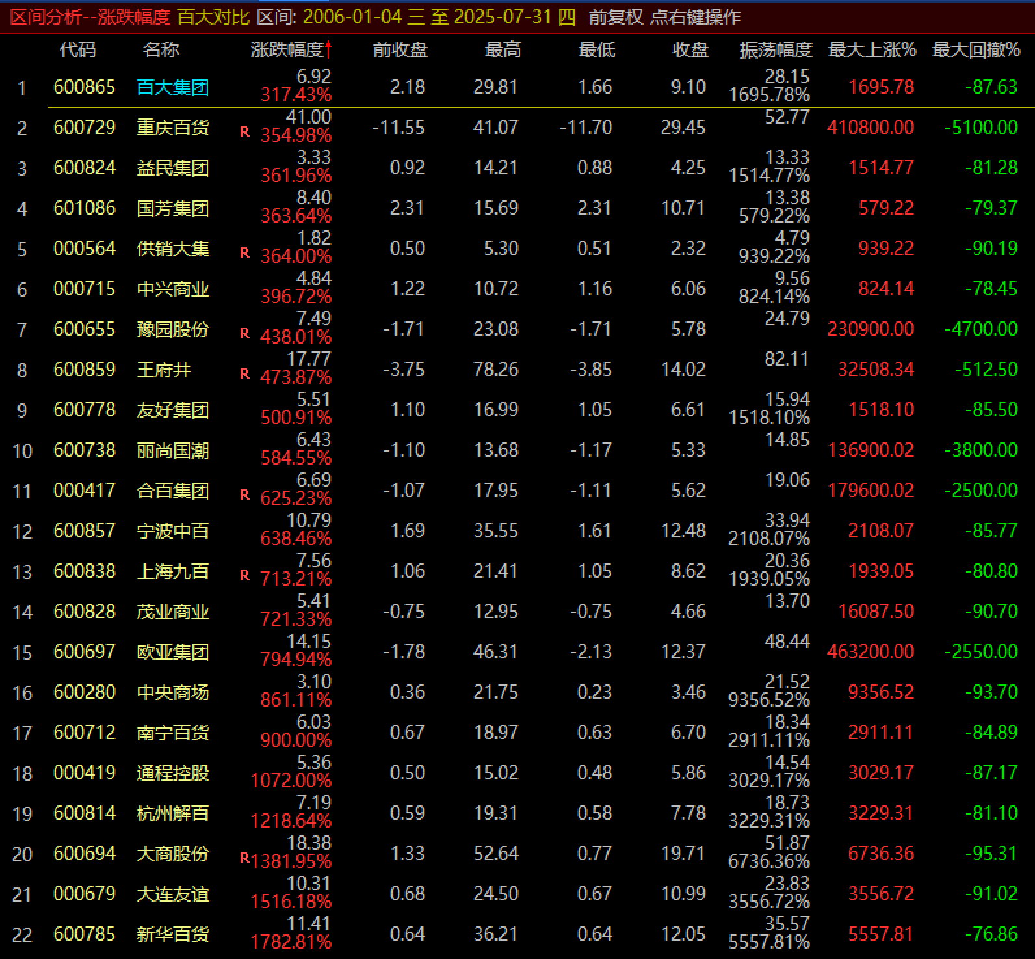Select stock name 中央商场
1035x959 pixels.
pyautogui.click(x=173, y=692)
